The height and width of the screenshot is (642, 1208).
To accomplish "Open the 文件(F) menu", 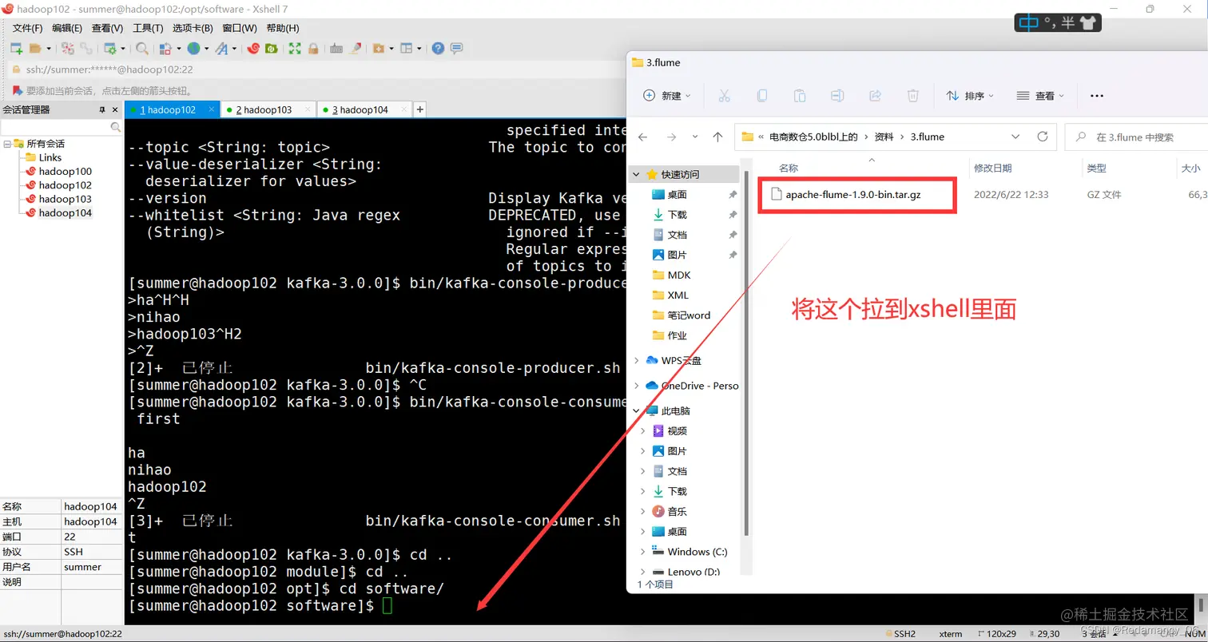I will pyautogui.click(x=27, y=28).
